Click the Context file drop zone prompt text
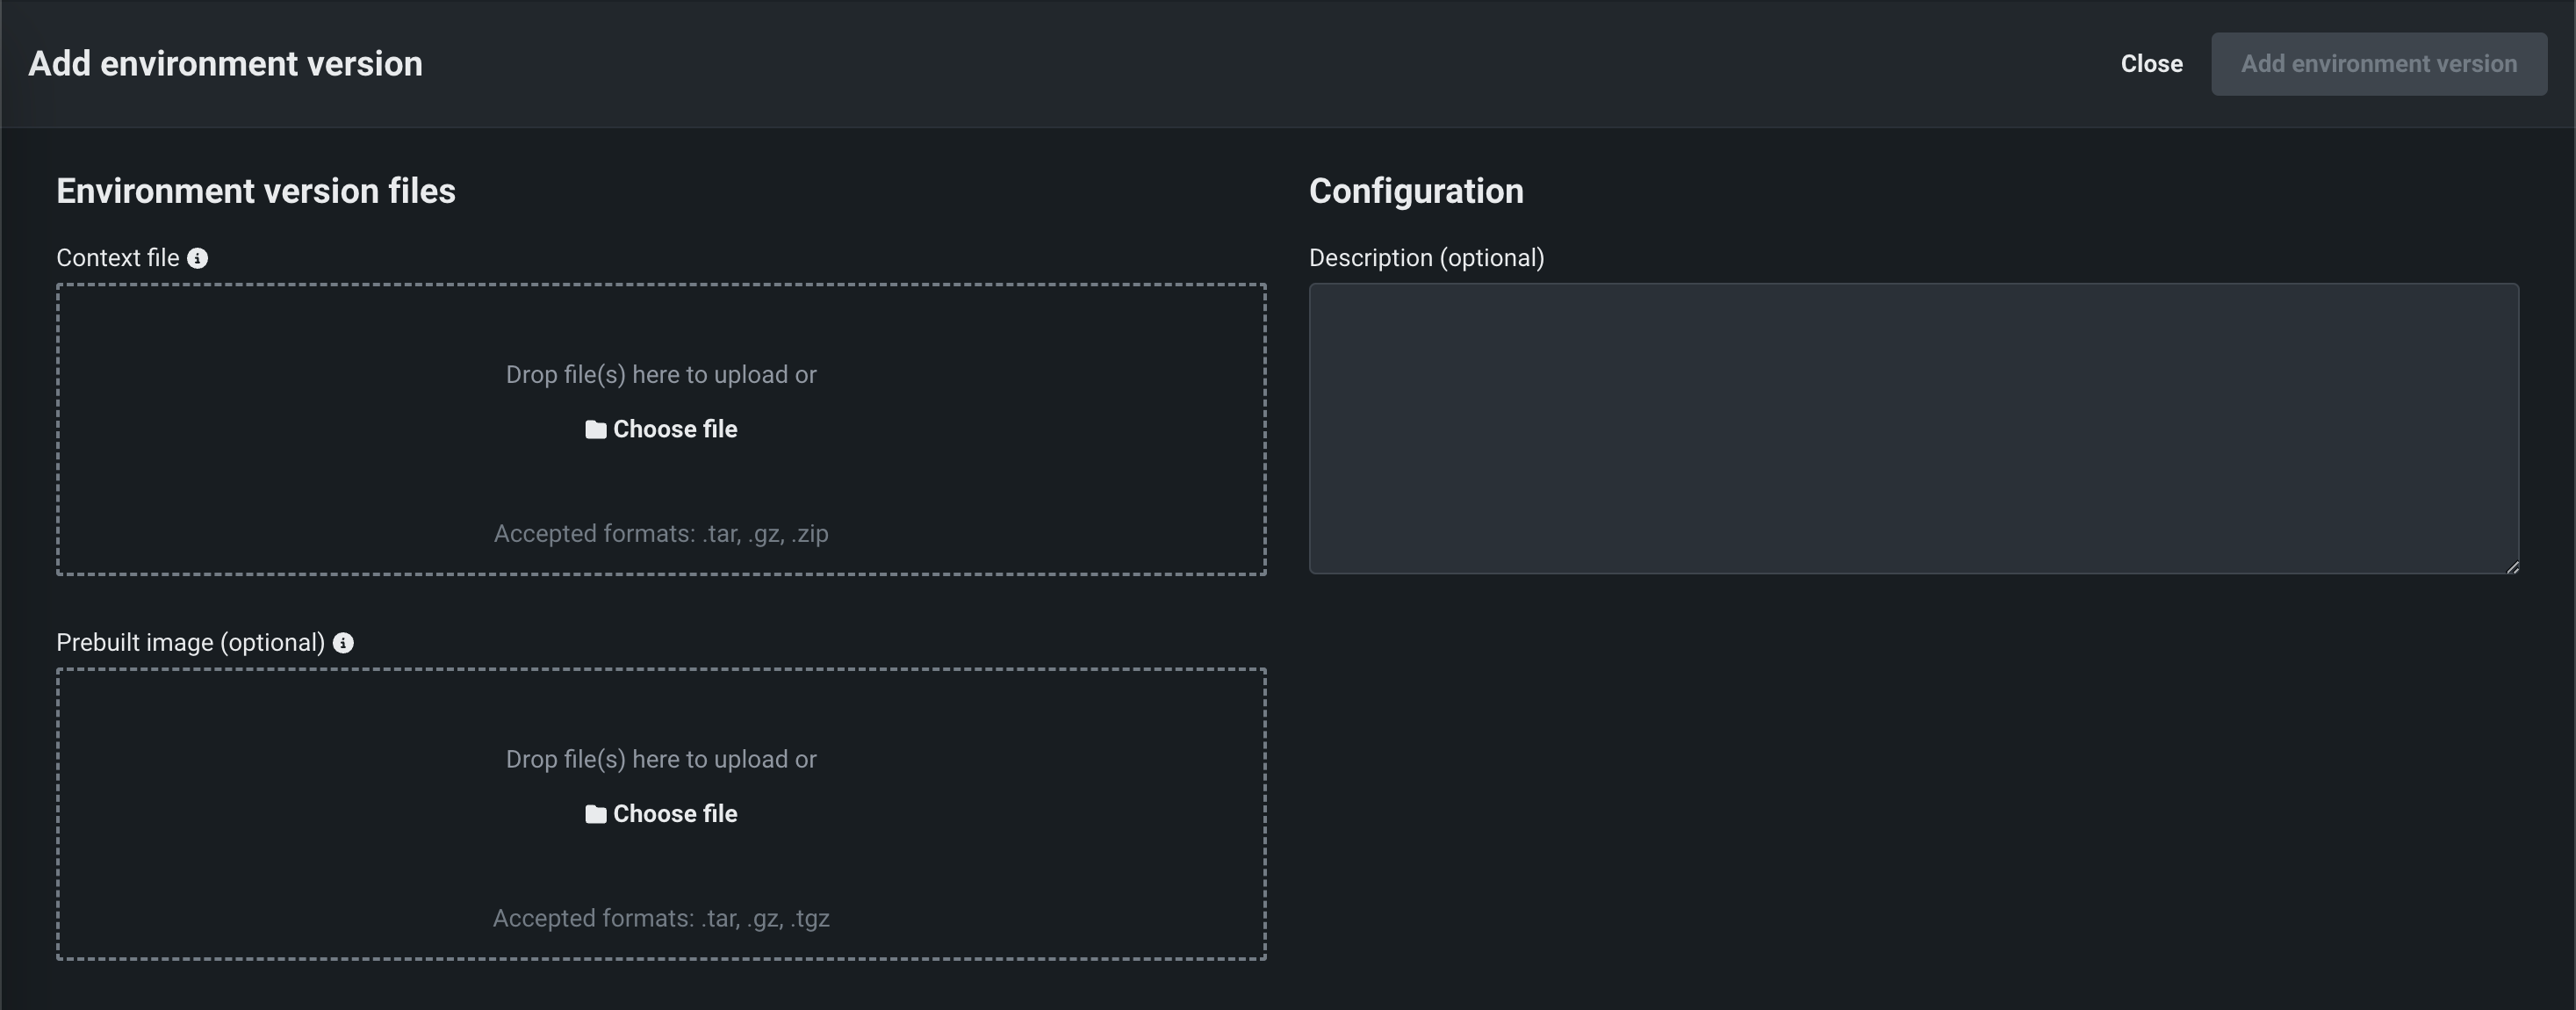The image size is (2576, 1010). [661, 375]
